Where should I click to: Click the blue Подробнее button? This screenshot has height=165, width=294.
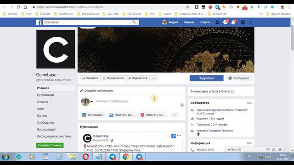pos(206,78)
